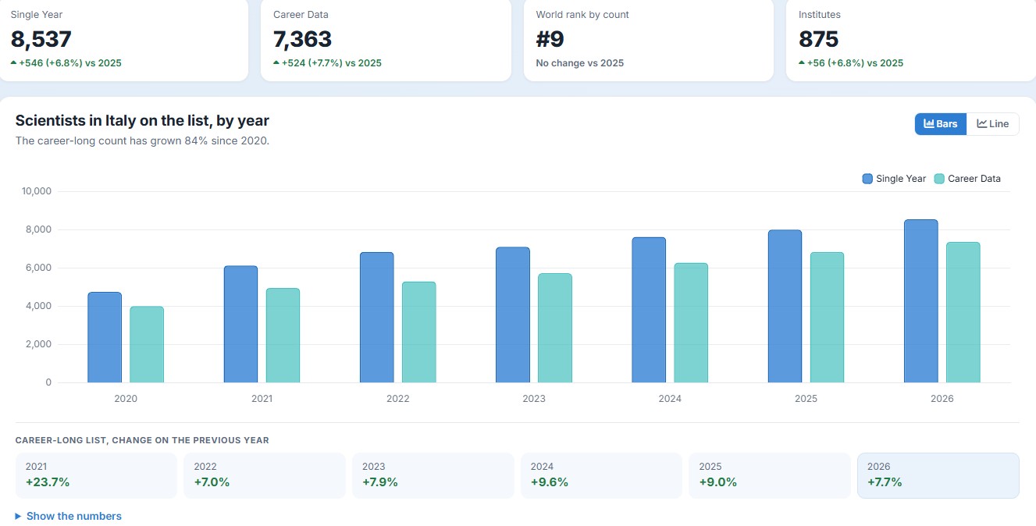Toggle the Single Year legend series
This screenshot has width=1036, height=526.
click(894, 179)
